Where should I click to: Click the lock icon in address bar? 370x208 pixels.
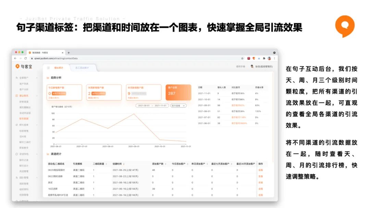pyautogui.click(x=32, y=58)
